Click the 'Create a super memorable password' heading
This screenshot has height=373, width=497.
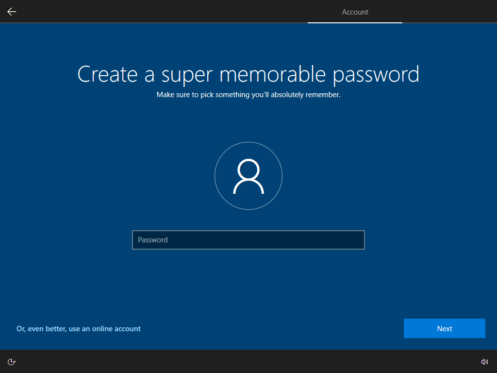248,74
